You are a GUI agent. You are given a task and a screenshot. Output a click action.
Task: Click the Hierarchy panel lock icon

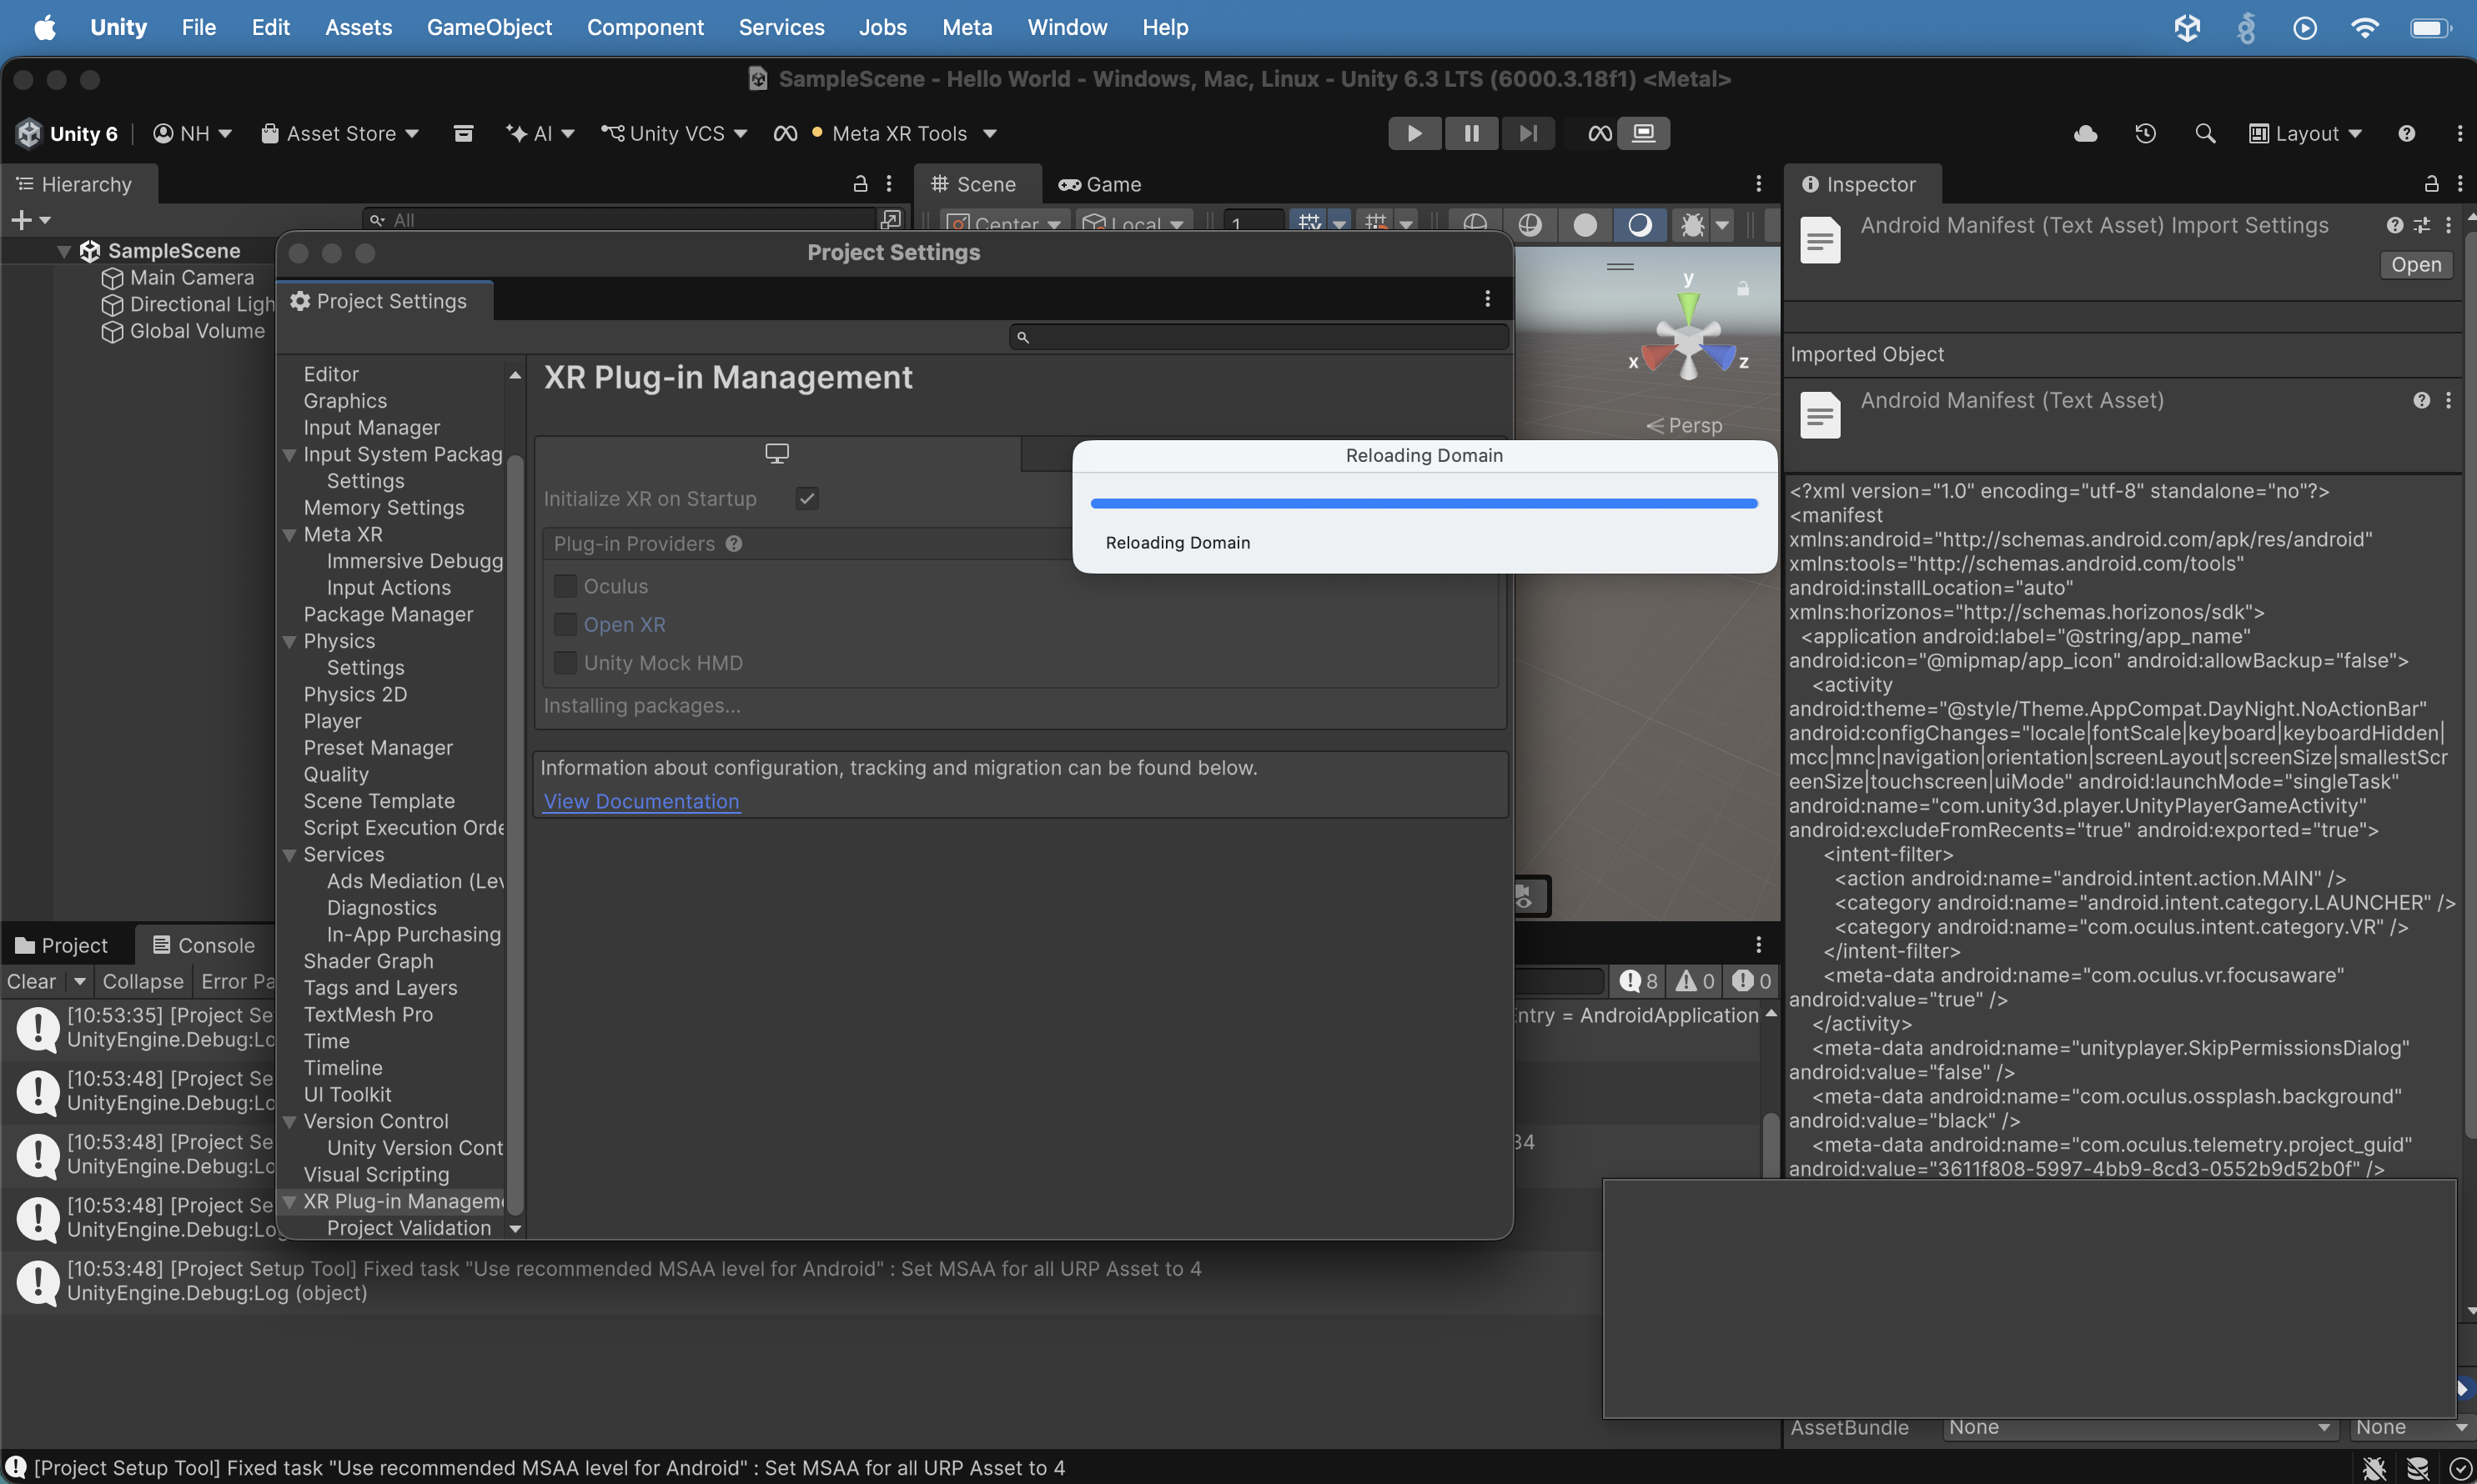pos(859,184)
